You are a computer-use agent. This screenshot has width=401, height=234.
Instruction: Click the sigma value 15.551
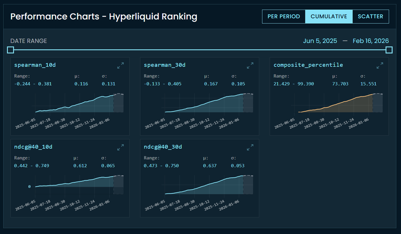(x=369, y=84)
